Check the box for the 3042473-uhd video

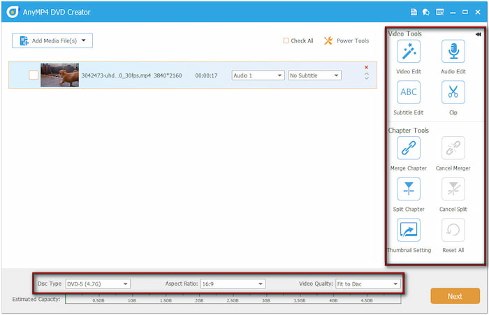(34, 75)
